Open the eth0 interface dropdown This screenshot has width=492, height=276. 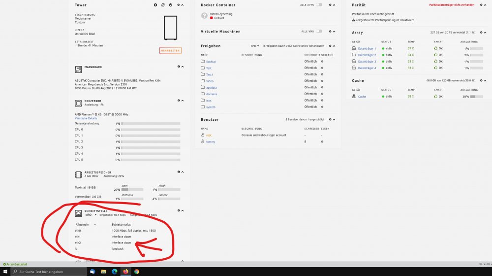point(91,215)
